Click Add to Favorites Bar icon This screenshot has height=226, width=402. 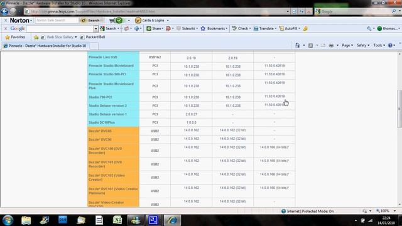coord(36,37)
